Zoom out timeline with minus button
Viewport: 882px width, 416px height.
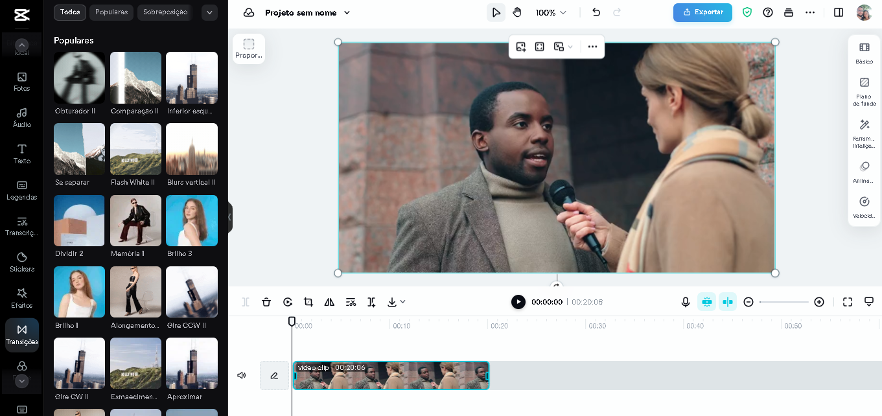point(749,302)
